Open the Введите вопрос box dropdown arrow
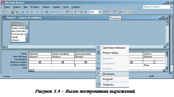This screenshot has height=97, width=174. [x=171, y=7]
